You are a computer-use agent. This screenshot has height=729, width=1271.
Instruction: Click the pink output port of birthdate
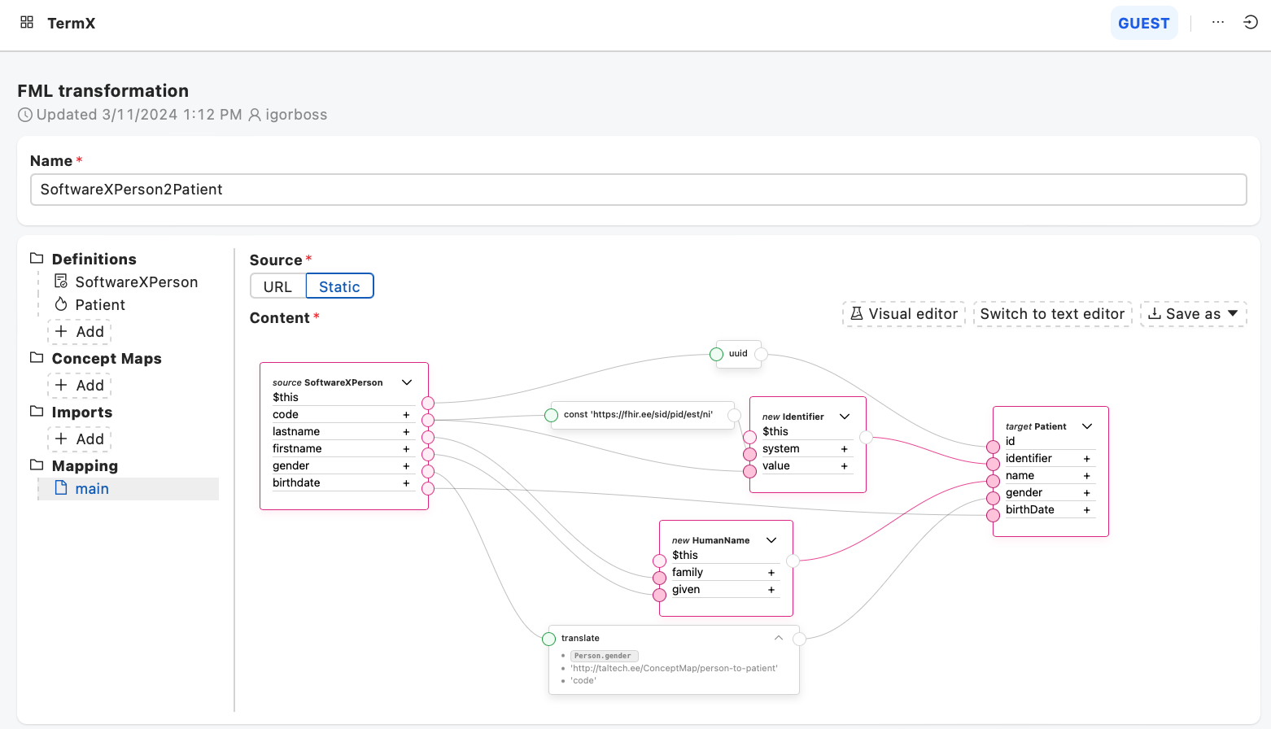[428, 488]
